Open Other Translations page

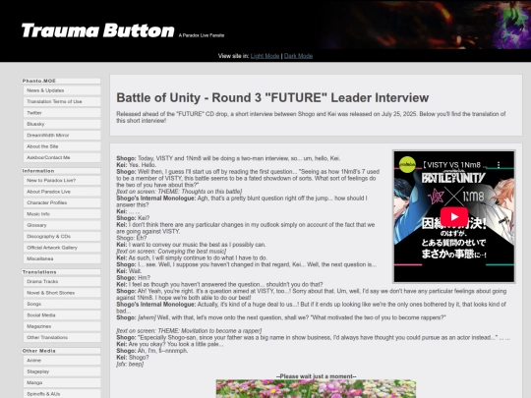click(x=62, y=337)
